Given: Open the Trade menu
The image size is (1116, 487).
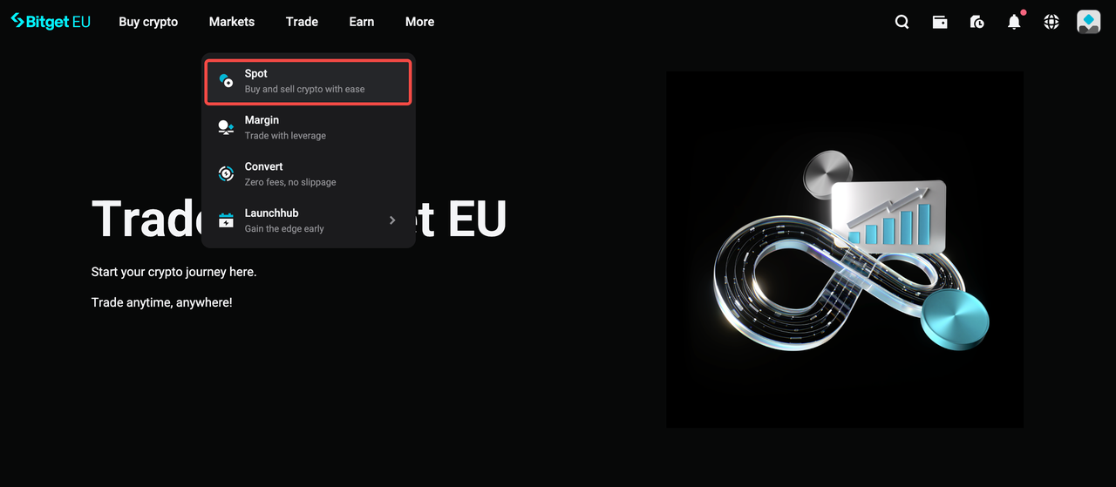Looking at the screenshot, I should click(x=302, y=22).
